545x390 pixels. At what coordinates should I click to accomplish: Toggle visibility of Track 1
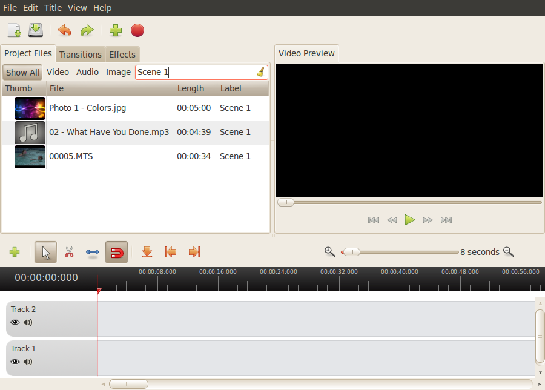(x=15, y=362)
